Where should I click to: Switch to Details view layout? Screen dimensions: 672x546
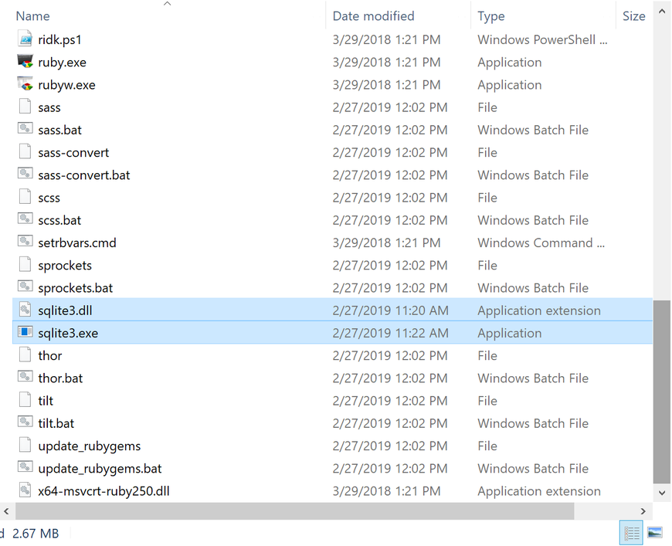coord(631,533)
